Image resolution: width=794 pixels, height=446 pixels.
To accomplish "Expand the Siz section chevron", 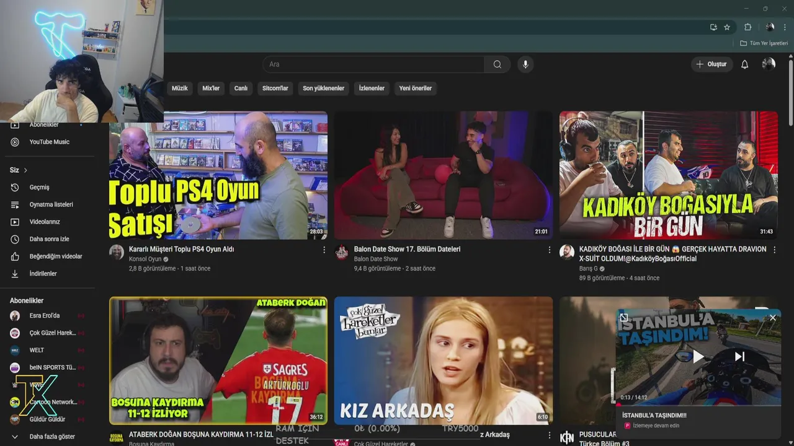I will point(25,170).
